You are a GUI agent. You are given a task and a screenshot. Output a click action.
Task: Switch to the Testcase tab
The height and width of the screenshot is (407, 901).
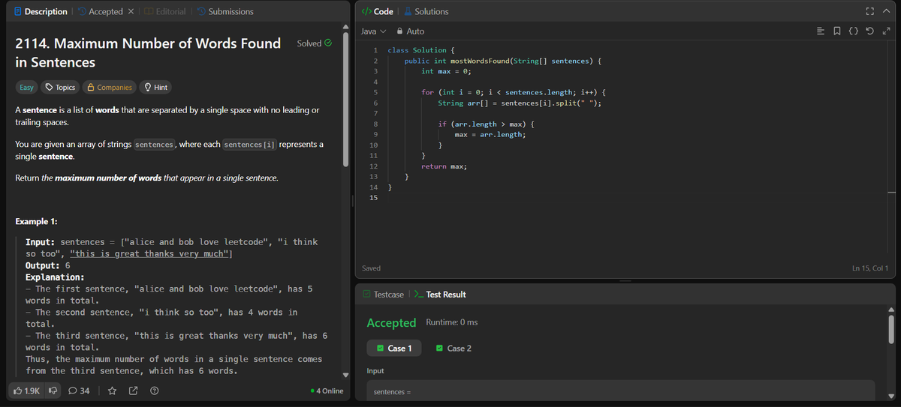point(383,295)
